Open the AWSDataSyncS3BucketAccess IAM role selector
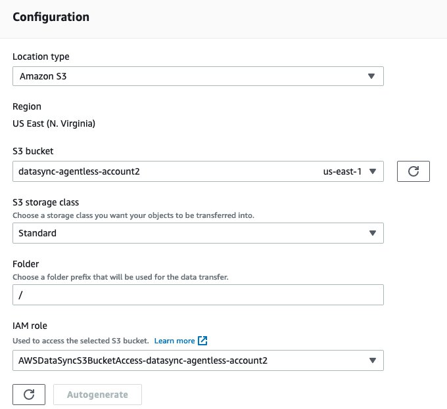The image size is (447, 409). pyautogui.click(x=197, y=360)
